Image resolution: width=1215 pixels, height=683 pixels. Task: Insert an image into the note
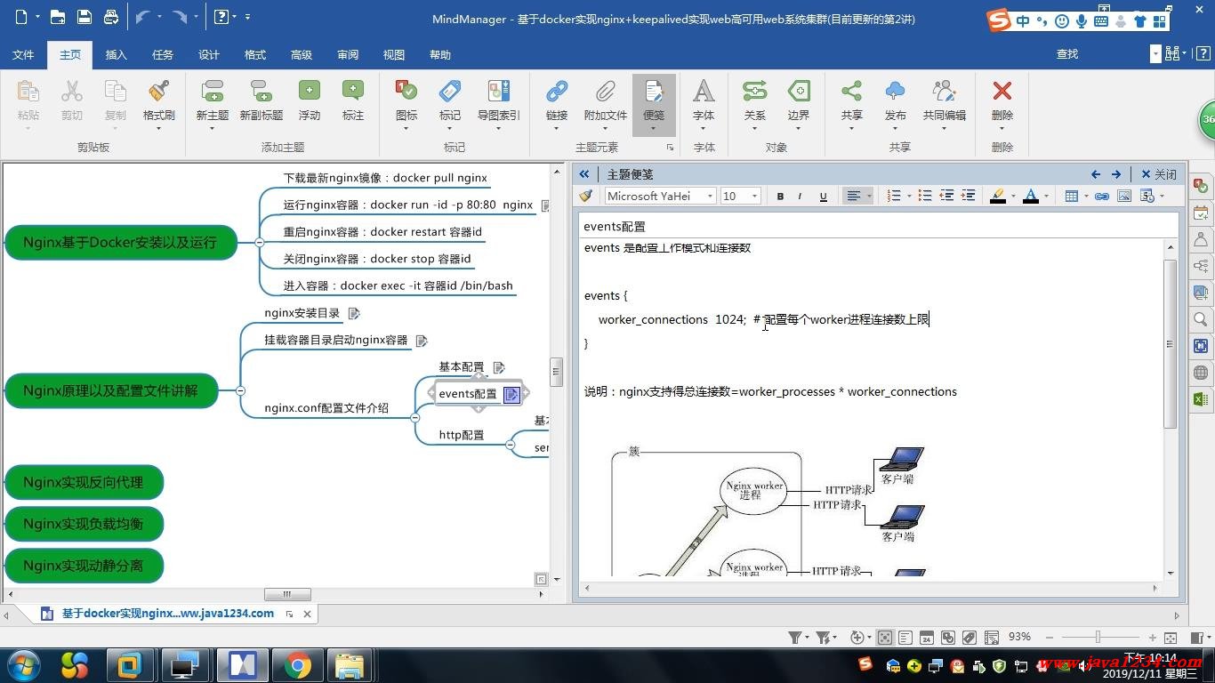pyautogui.click(x=1124, y=197)
